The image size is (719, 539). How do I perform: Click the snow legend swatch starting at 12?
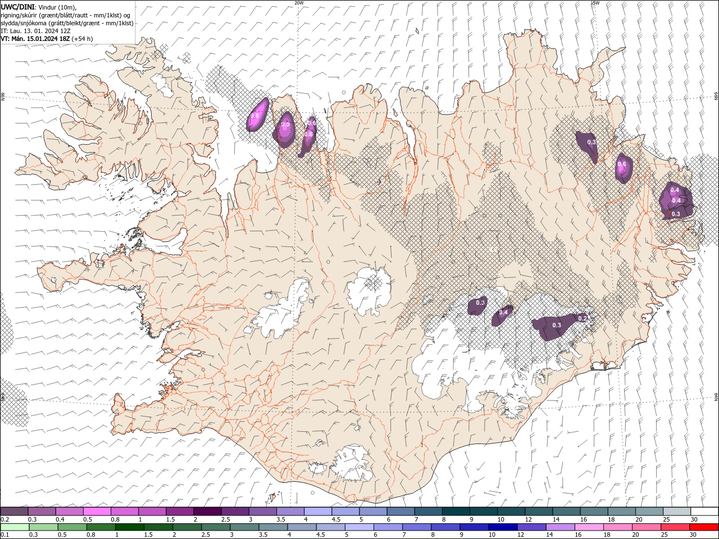[538, 511]
